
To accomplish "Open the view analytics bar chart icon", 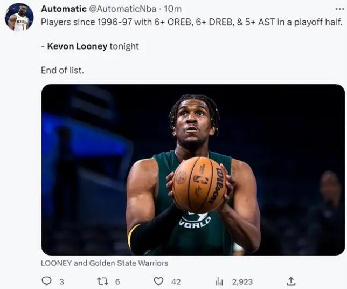I will point(219,281).
